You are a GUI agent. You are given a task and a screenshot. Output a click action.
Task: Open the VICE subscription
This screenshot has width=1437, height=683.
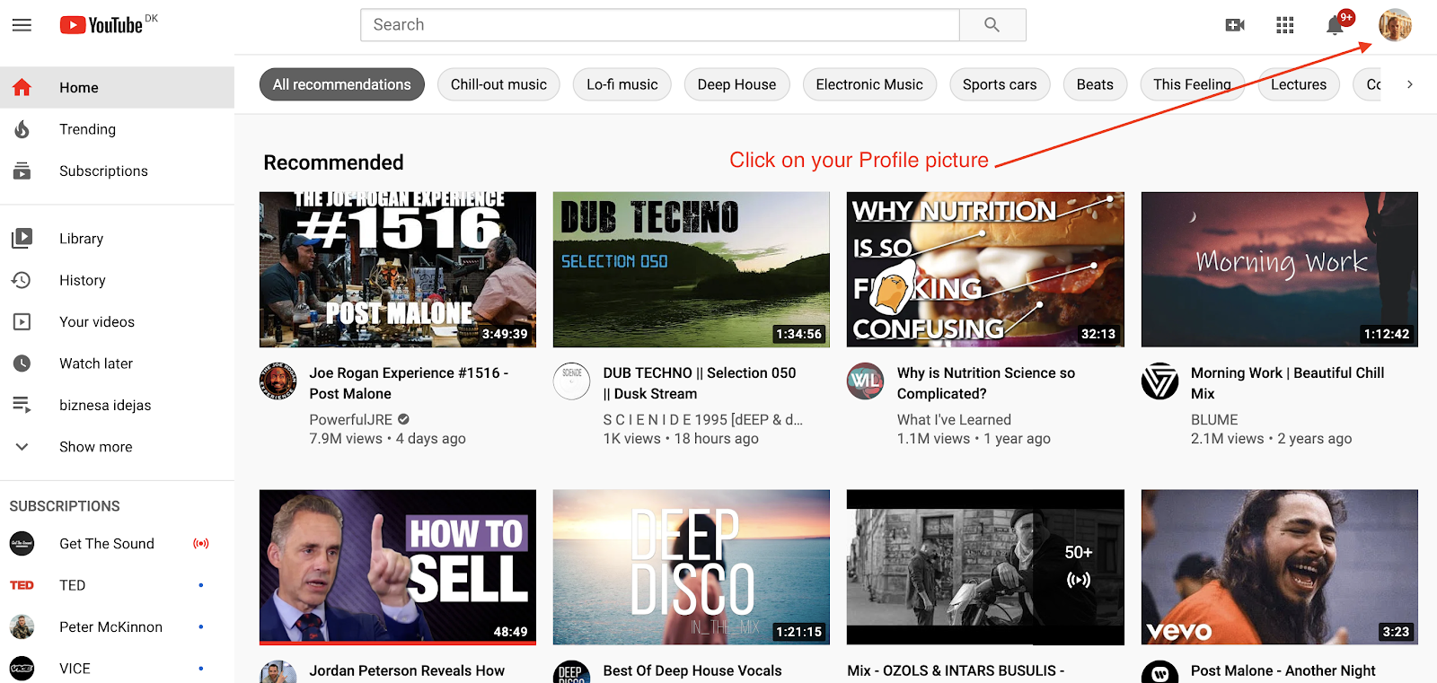tap(117, 669)
